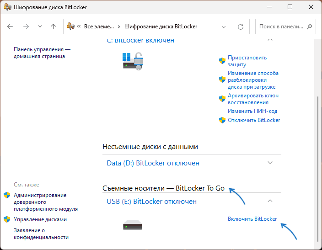Click the C: drive unlocked-padlock icon
This screenshot has width=322, height=250.
133,61
